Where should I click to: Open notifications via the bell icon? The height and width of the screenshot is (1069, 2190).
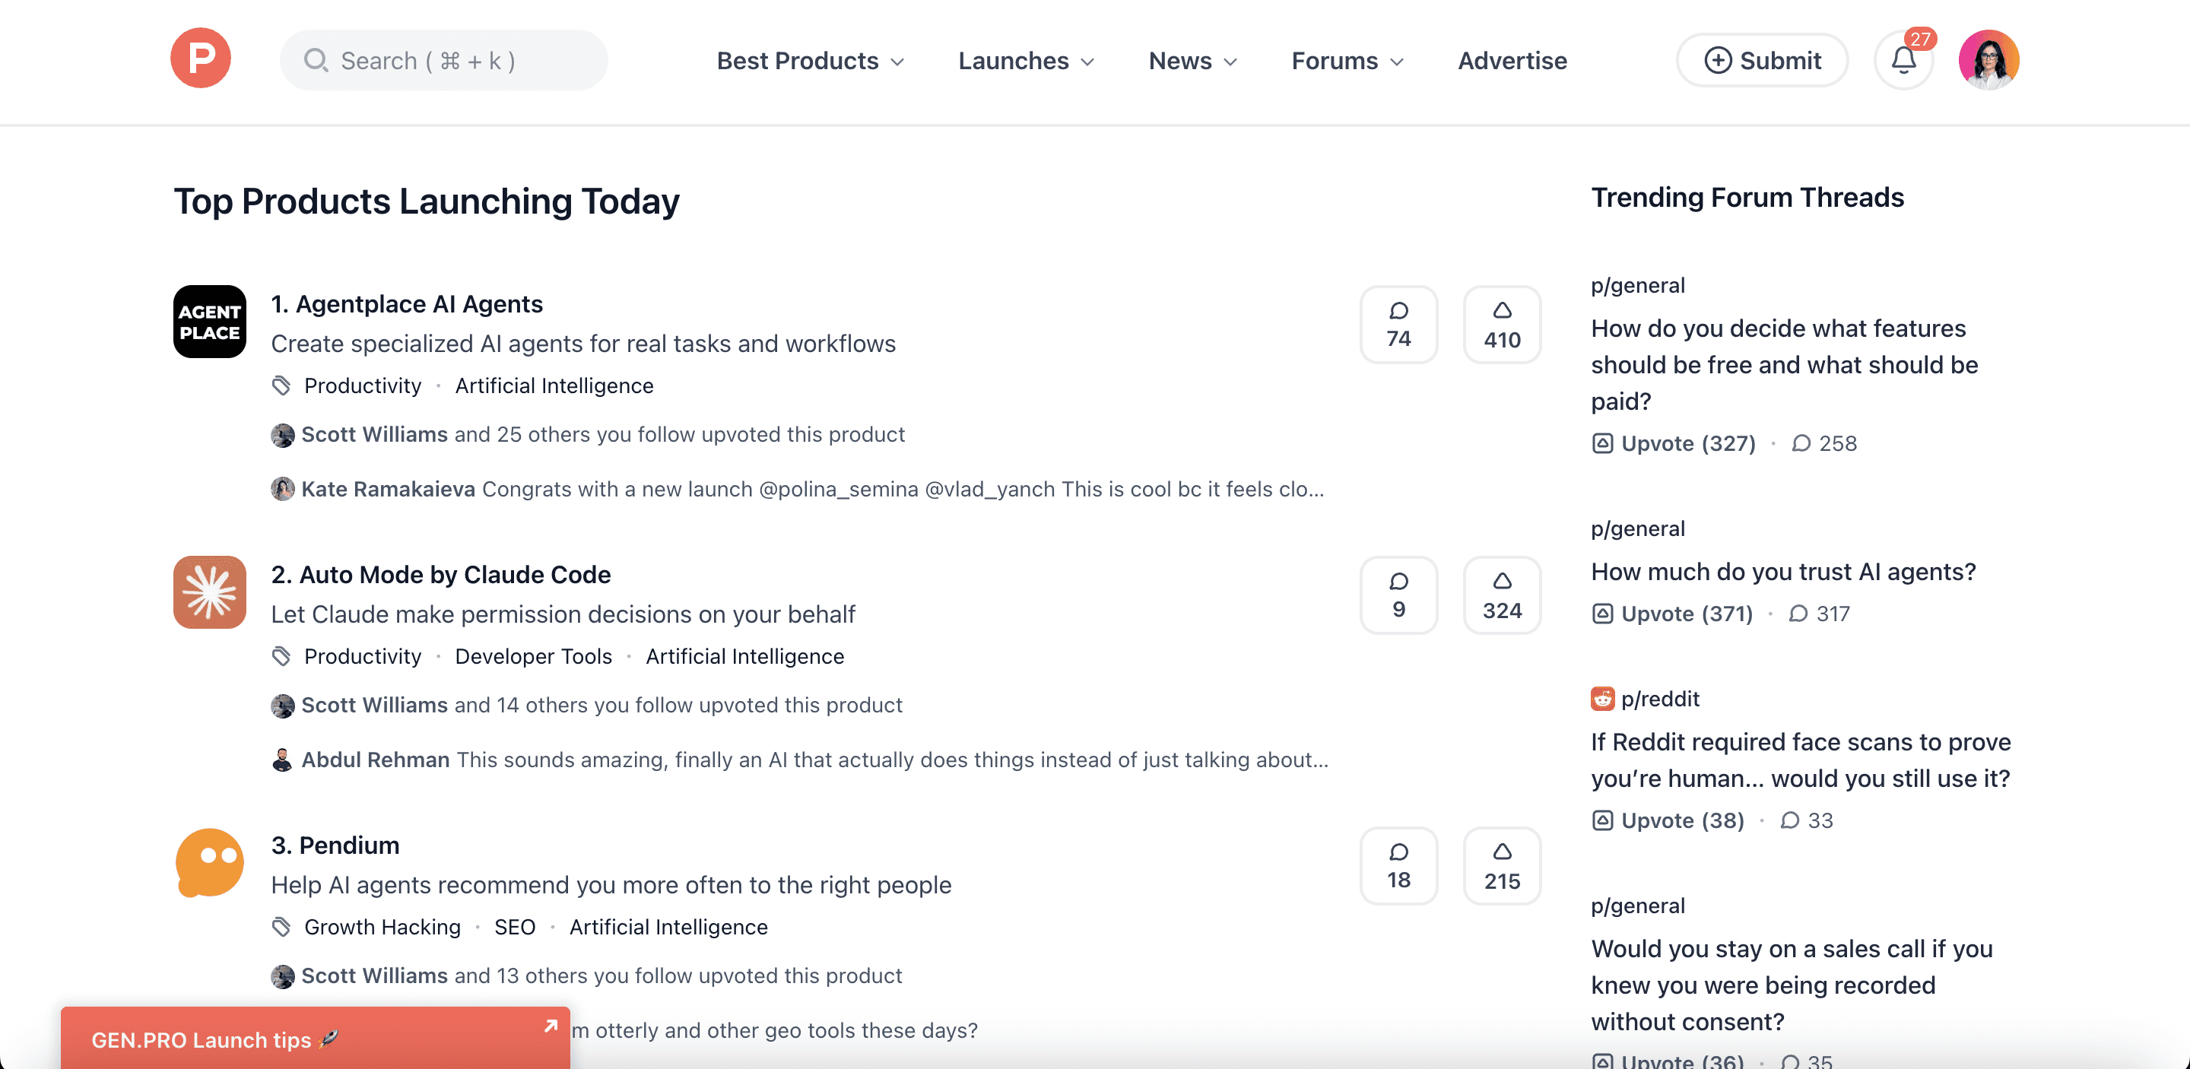[x=1903, y=59]
